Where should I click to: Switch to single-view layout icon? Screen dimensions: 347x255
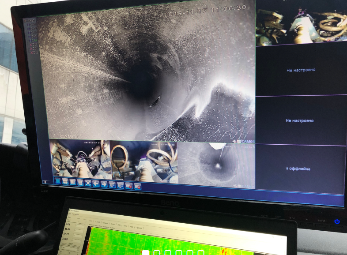pos(58,181)
